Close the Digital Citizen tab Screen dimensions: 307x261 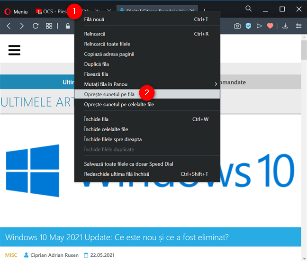pos(192,10)
